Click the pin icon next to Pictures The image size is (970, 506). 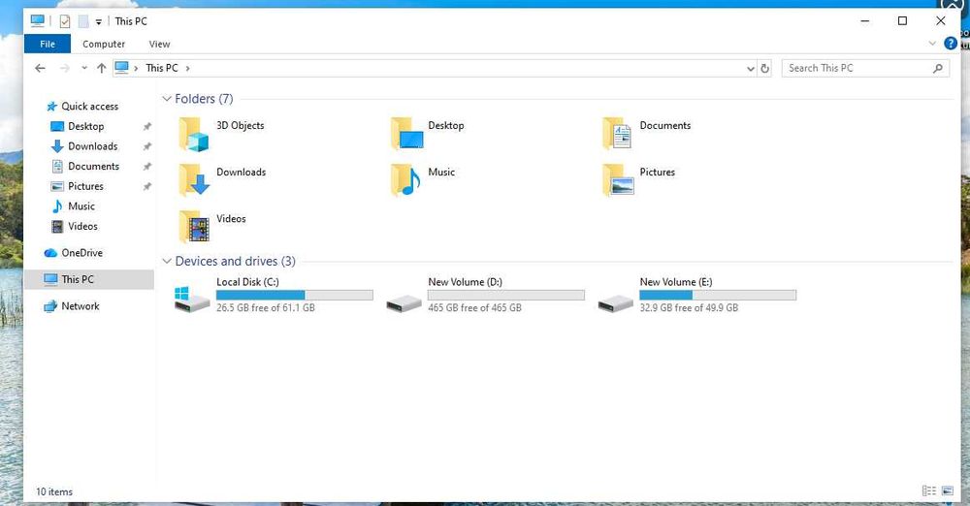point(146,186)
